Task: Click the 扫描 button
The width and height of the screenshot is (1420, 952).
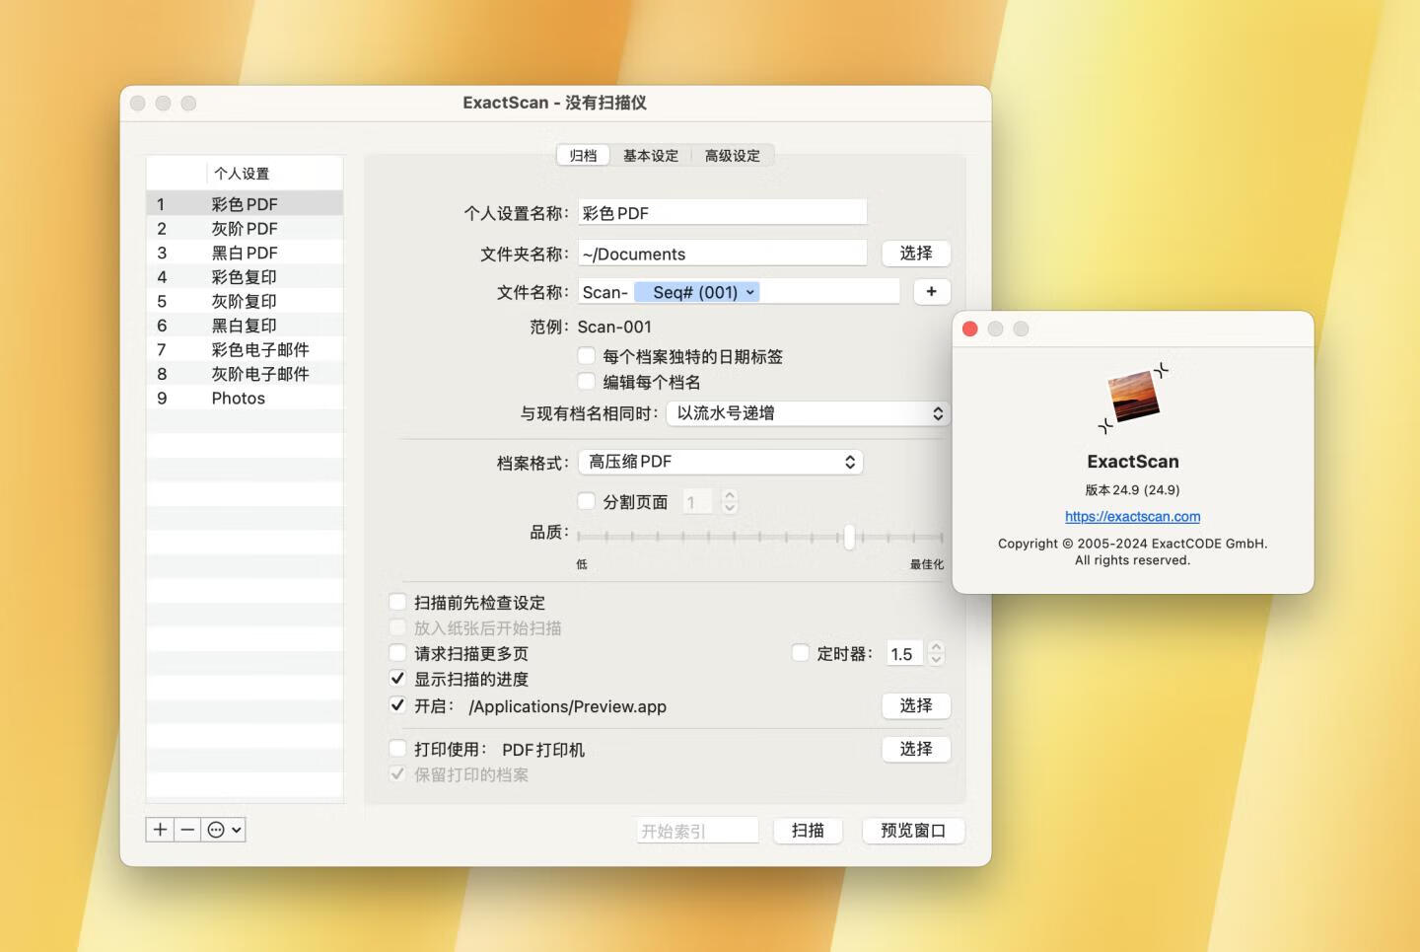Action: click(808, 831)
